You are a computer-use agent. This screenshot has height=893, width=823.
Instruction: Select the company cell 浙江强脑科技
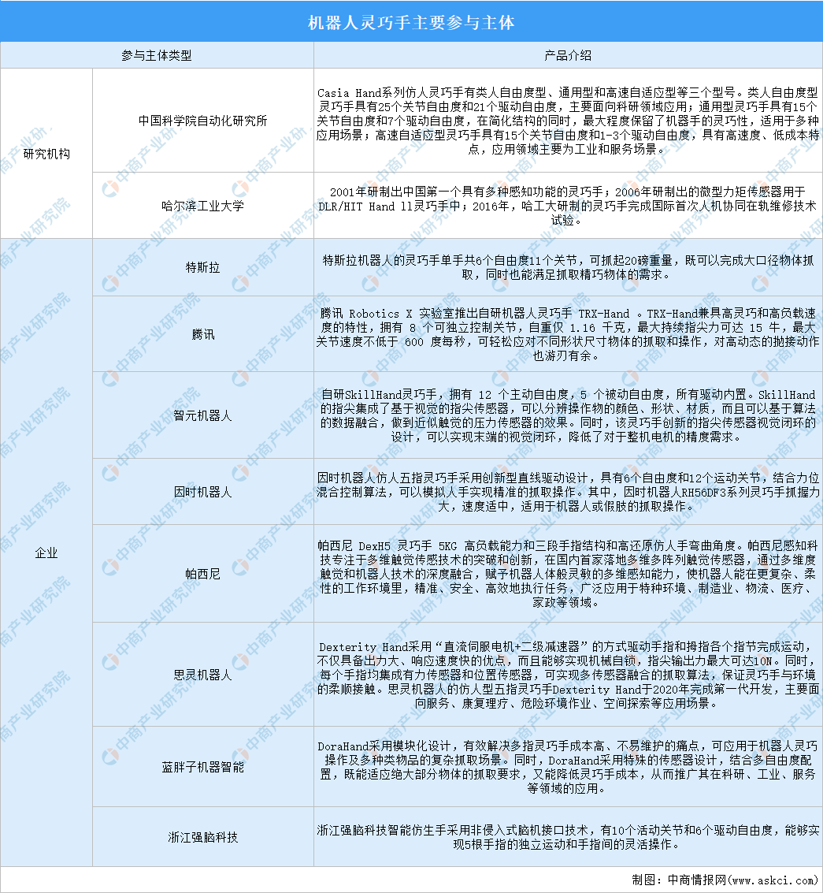(x=203, y=837)
